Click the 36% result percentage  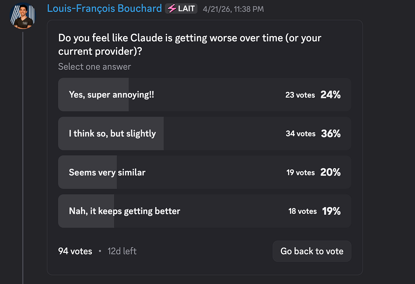tap(331, 133)
